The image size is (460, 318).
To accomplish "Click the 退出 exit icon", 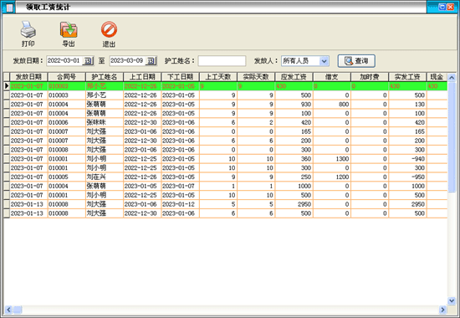I will pos(109,29).
